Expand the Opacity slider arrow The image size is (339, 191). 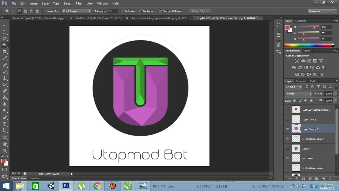point(335,94)
